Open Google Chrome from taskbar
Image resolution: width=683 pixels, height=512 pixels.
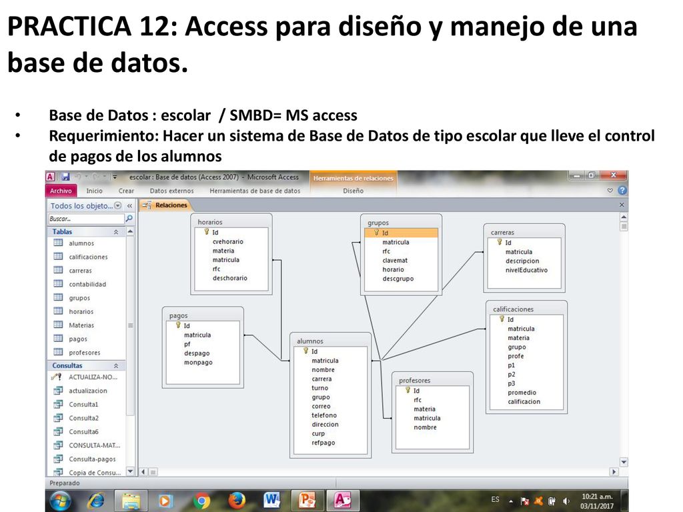point(201,501)
